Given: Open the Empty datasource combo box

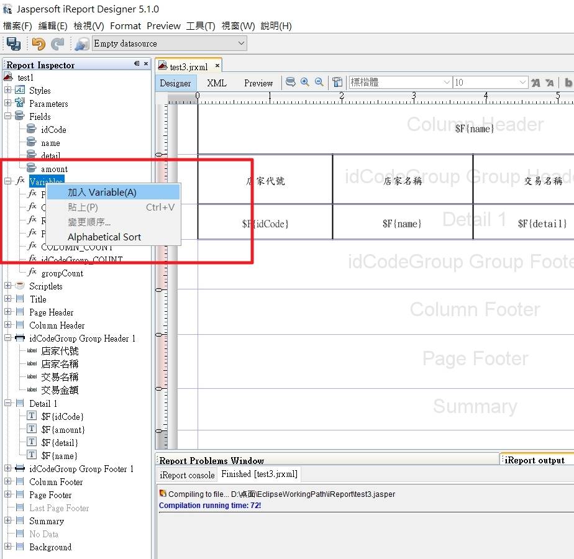Looking at the screenshot, I should pos(169,43).
